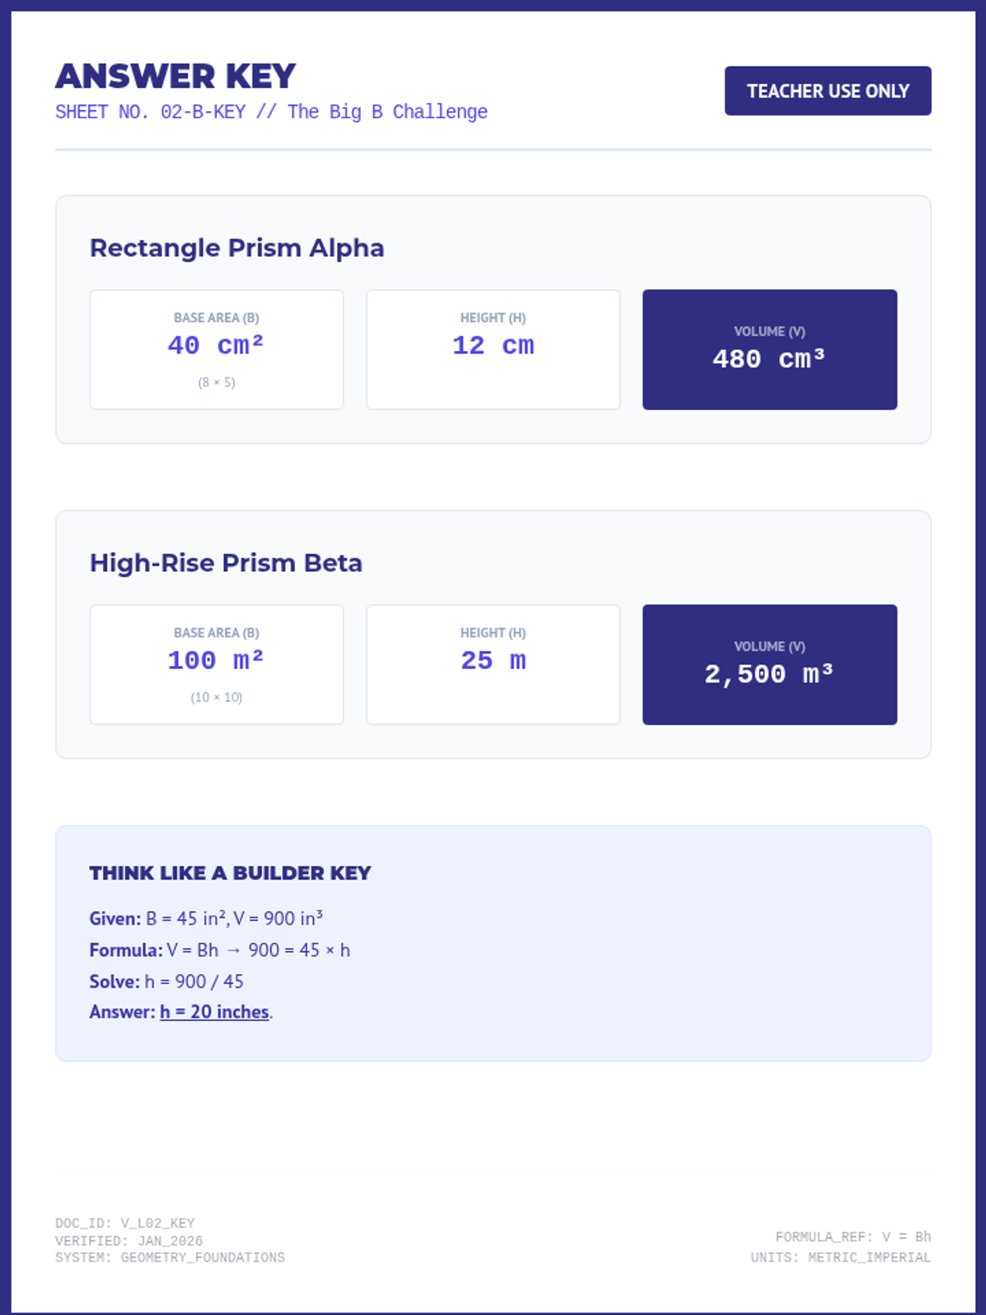Click the Rectangle Prism Alpha title
The height and width of the screenshot is (1315, 986).
[237, 247]
